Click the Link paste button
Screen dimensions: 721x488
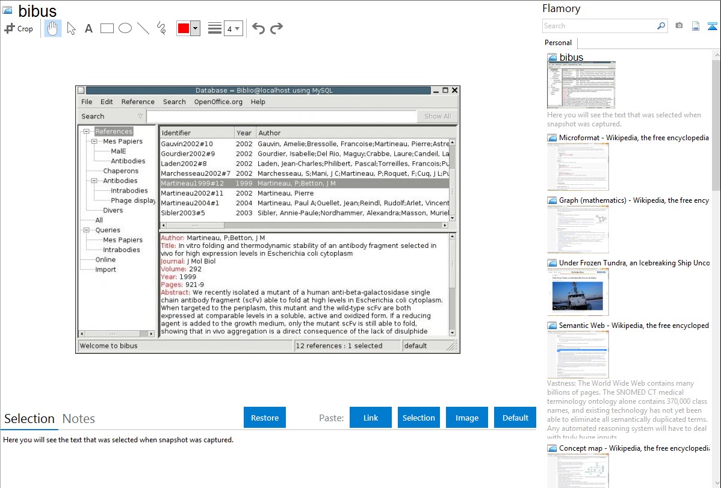[371, 418]
